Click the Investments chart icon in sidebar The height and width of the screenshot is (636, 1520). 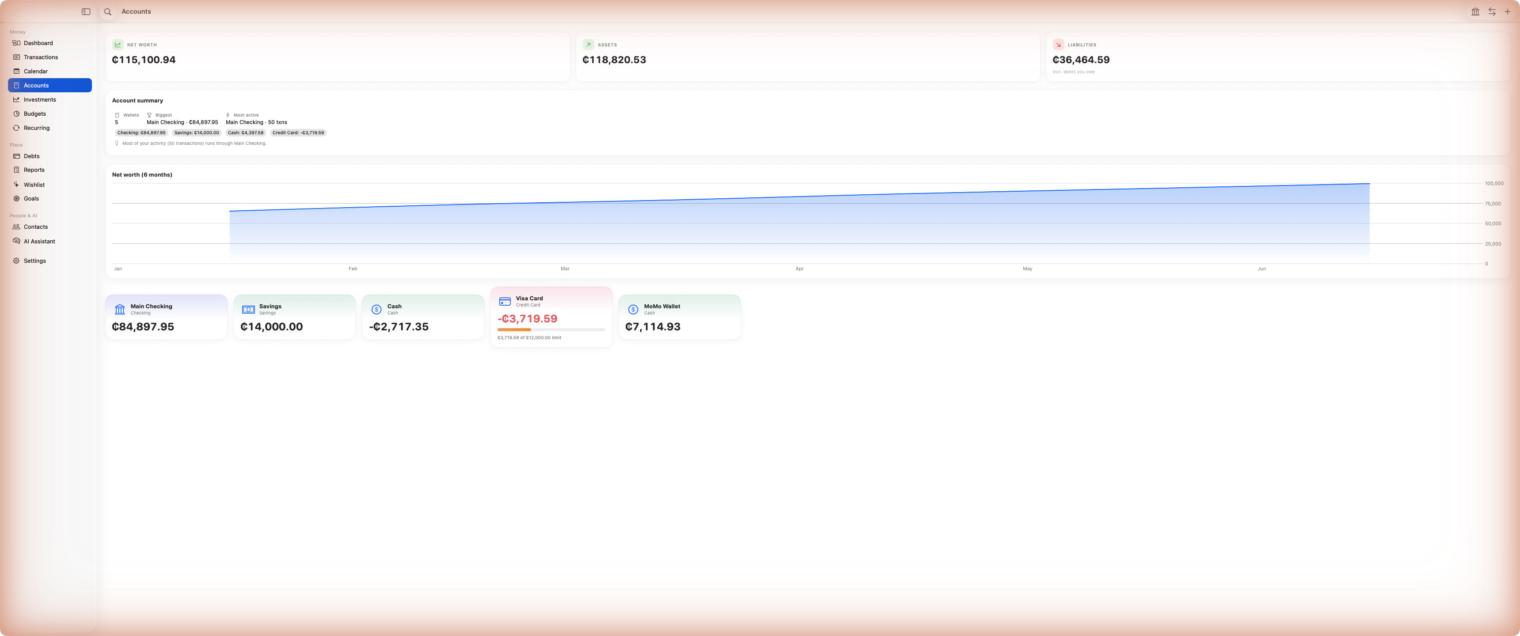16,100
